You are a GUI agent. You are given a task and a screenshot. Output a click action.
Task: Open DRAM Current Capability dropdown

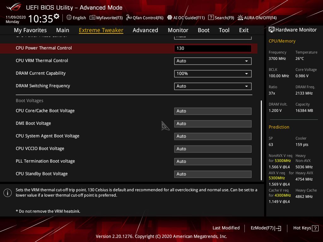[x=213, y=74]
